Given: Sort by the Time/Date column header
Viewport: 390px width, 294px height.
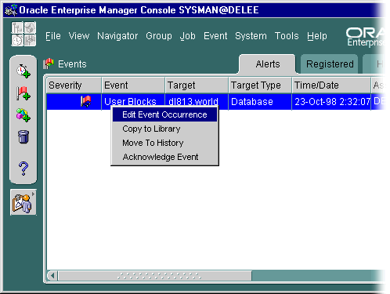Looking at the screenshot, I should coord(331,85).
